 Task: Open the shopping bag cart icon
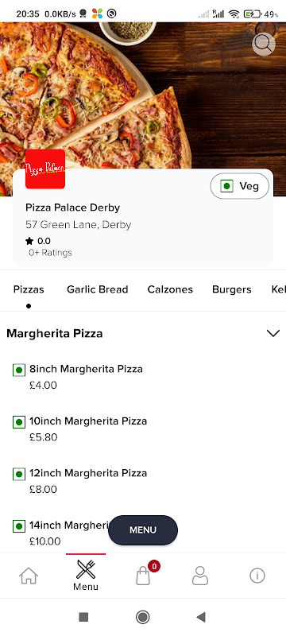point(143,576)
